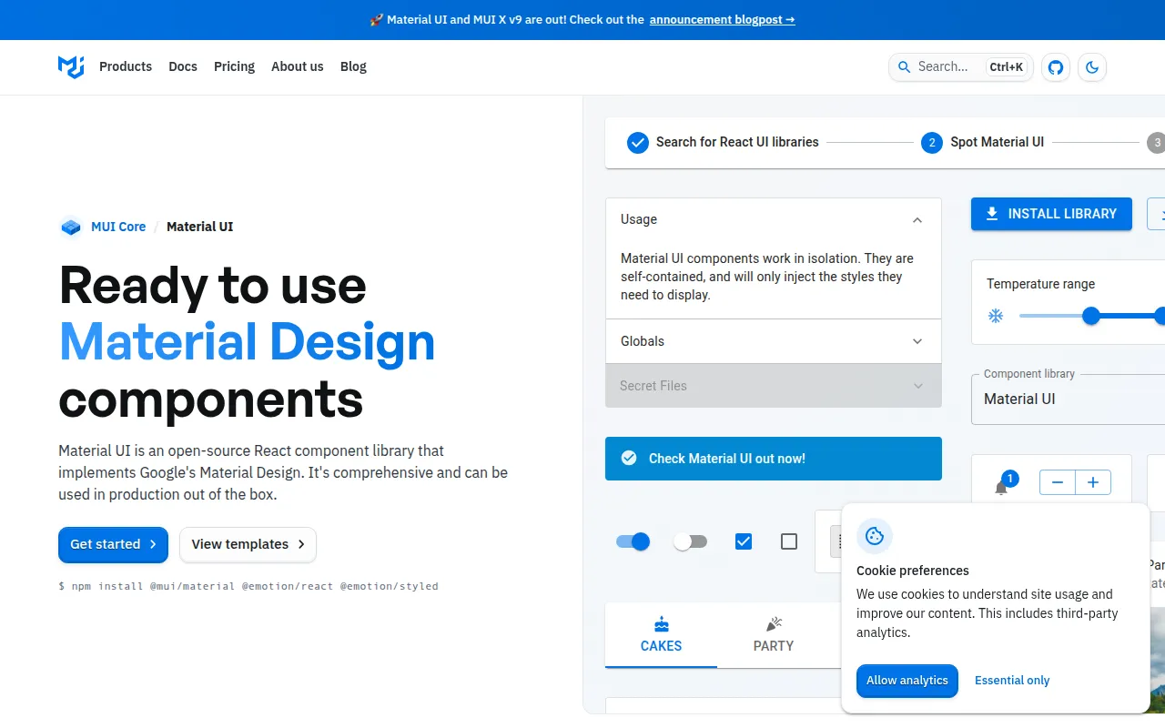The height and width of the screenshot is (728, 1165).
Task: Click the Ctrl+K shortcut badge
Action: 1007,66
